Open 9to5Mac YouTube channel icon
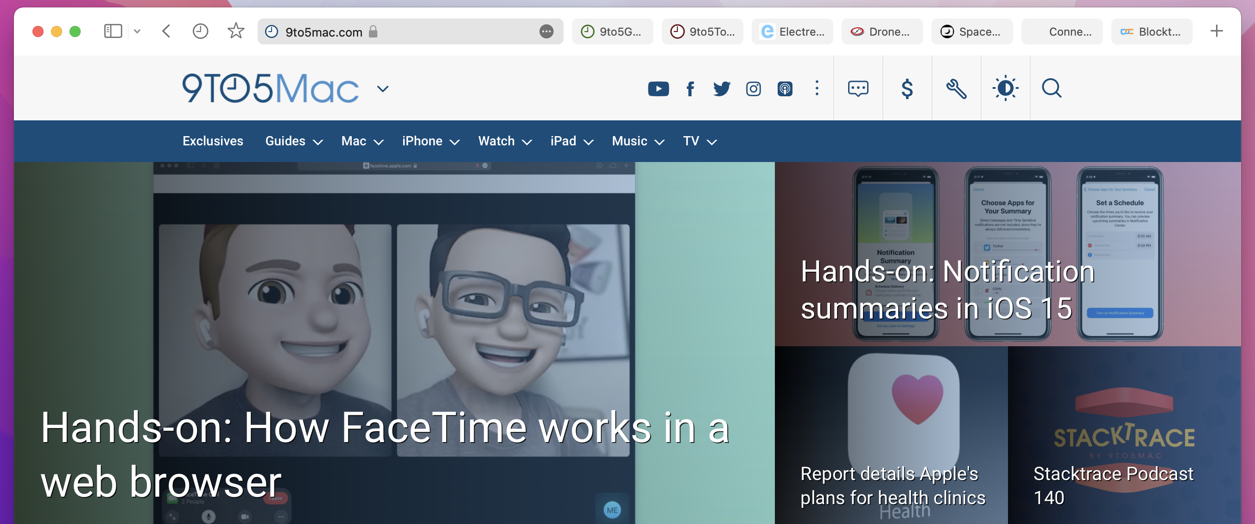This screenshot has width=1255, height=524. click(x=658, y=88)
